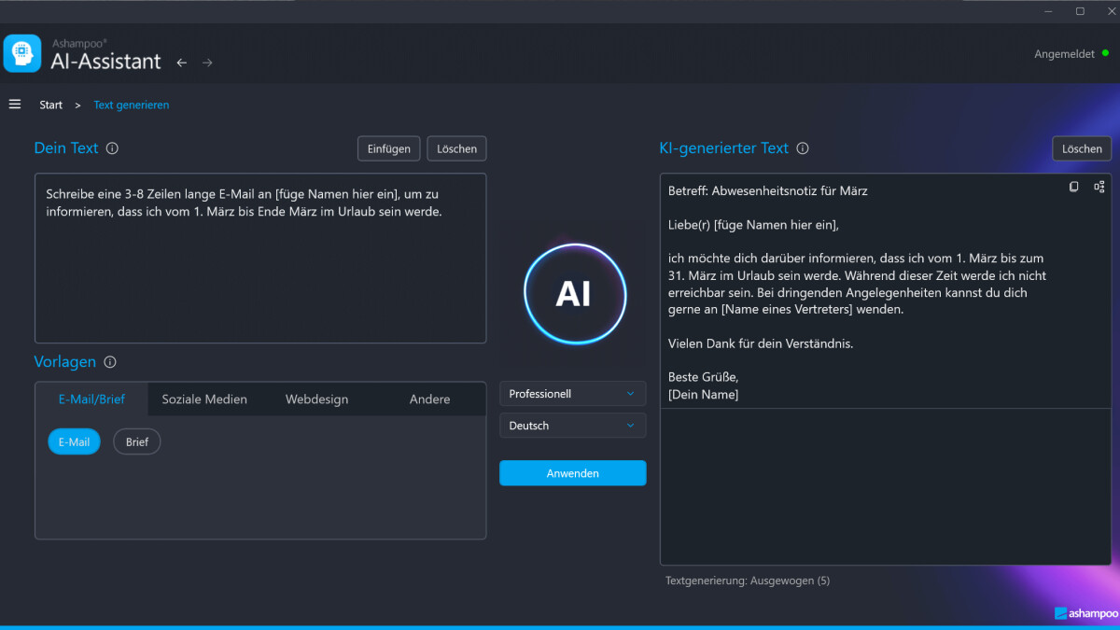Image resolution: width=1120 pixels, height=630 pixels.
Task: Click inside the generated text output
Action: coord(886,369)
